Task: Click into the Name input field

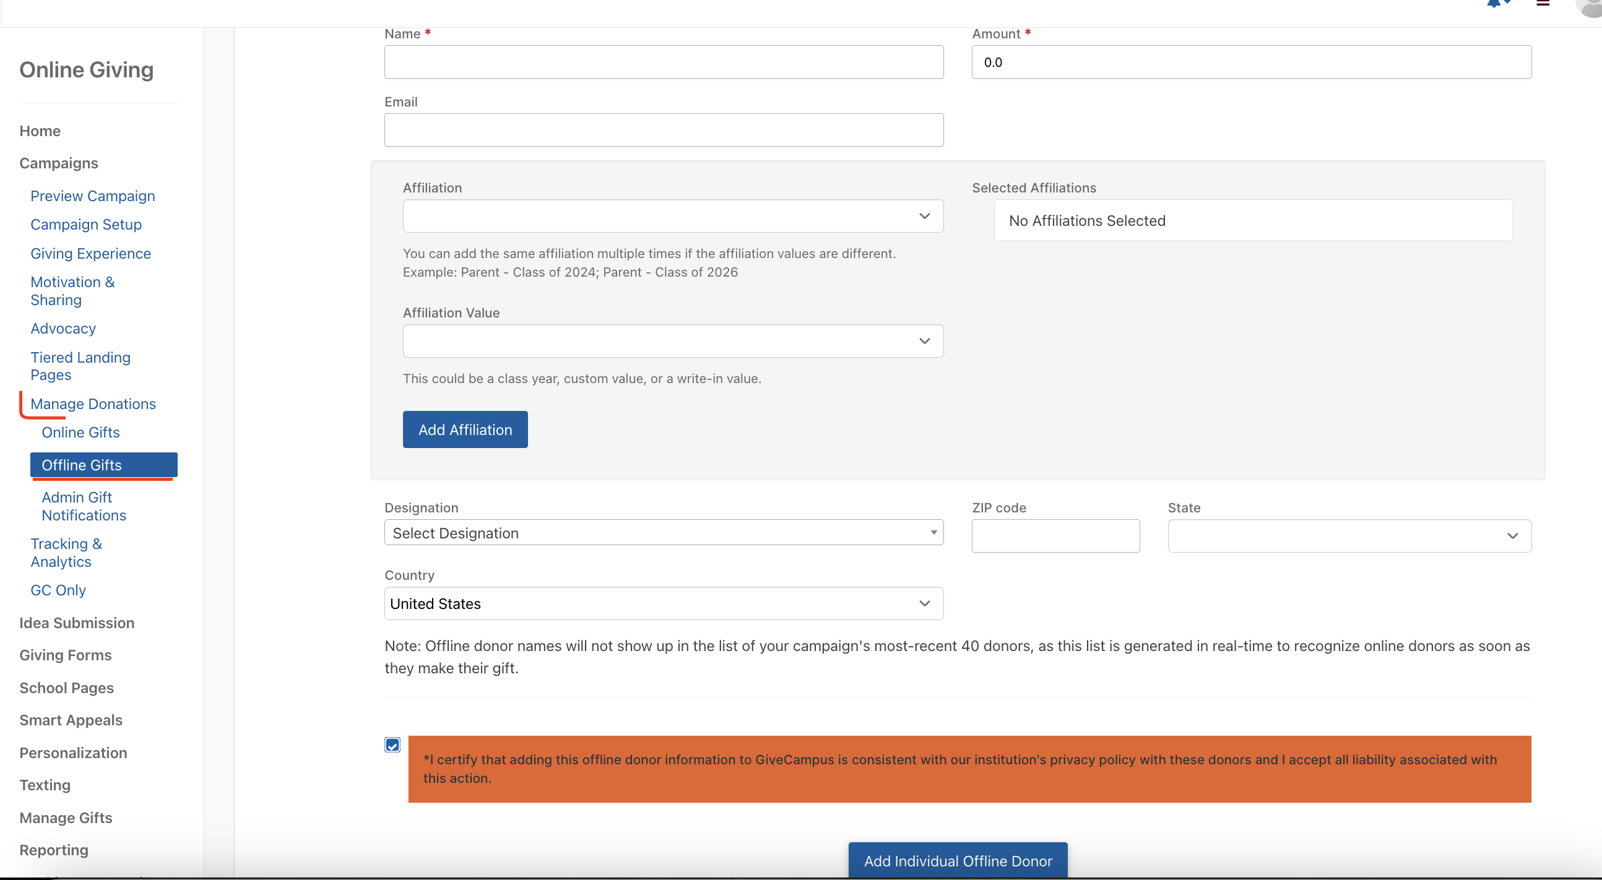Action: pos(664,62)
